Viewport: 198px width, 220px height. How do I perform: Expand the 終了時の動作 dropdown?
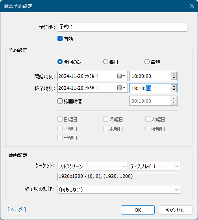119,189
